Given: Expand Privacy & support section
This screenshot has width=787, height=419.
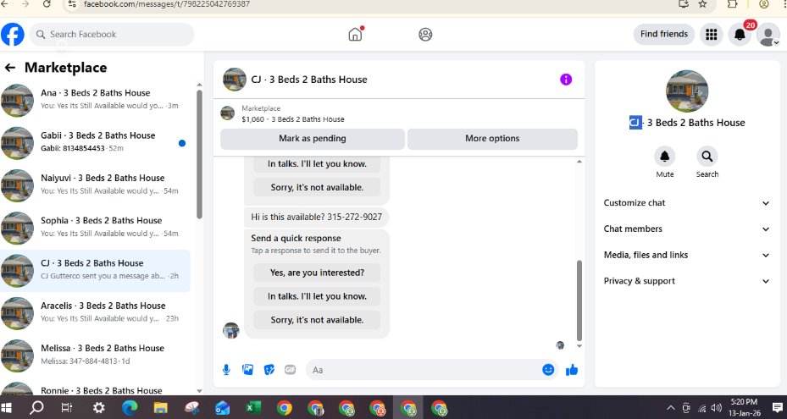Looking at the screenshot, I should click(x=687, y=281).
